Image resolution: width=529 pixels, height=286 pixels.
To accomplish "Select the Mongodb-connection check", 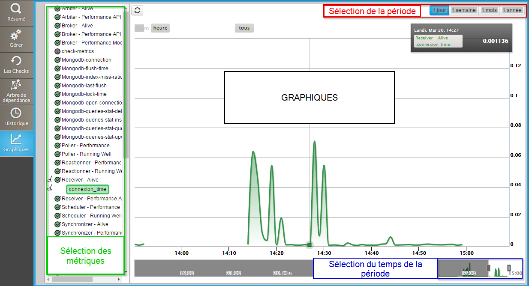I will pyautogui.click(x=87, y=60).
